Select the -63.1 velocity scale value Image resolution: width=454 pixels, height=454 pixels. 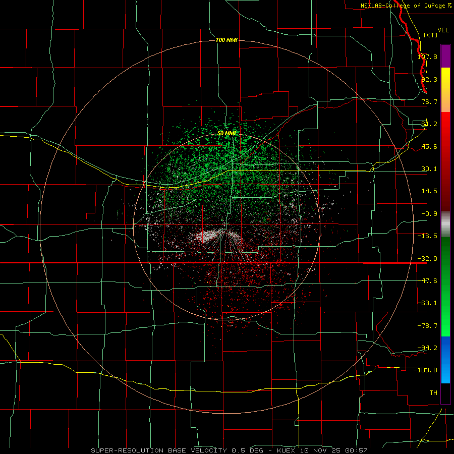[x=427, y=303]
